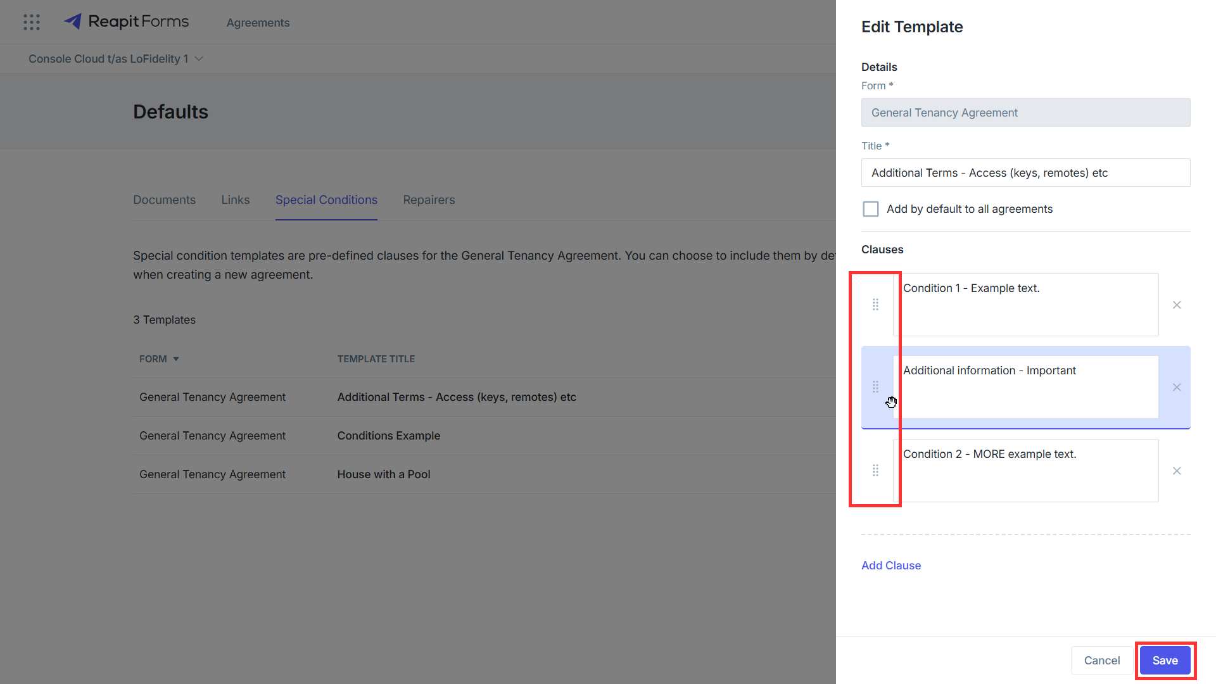Cancel editing the template
This screenshot has height=684, width=1216.
(1102, 661)
